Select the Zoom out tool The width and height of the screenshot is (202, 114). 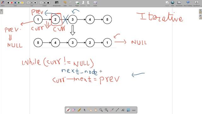point(106,110)
